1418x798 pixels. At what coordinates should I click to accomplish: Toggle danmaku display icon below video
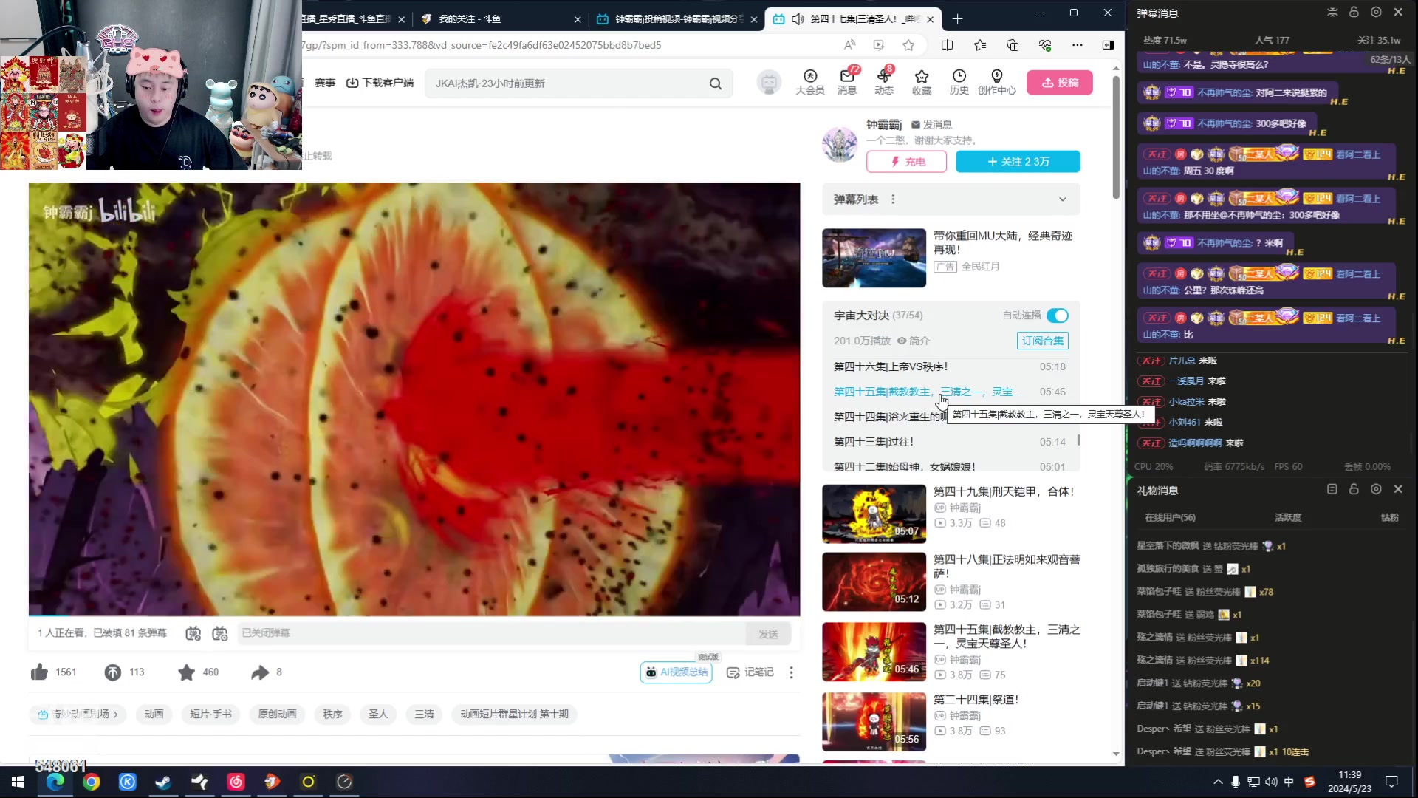(x=193, y=633)
